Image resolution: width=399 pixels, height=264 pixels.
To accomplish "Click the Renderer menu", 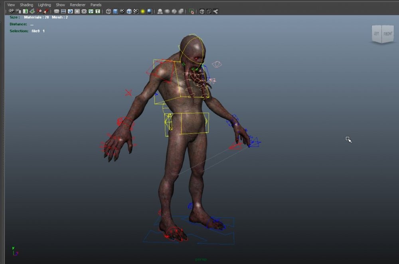I will click(77, 5).
